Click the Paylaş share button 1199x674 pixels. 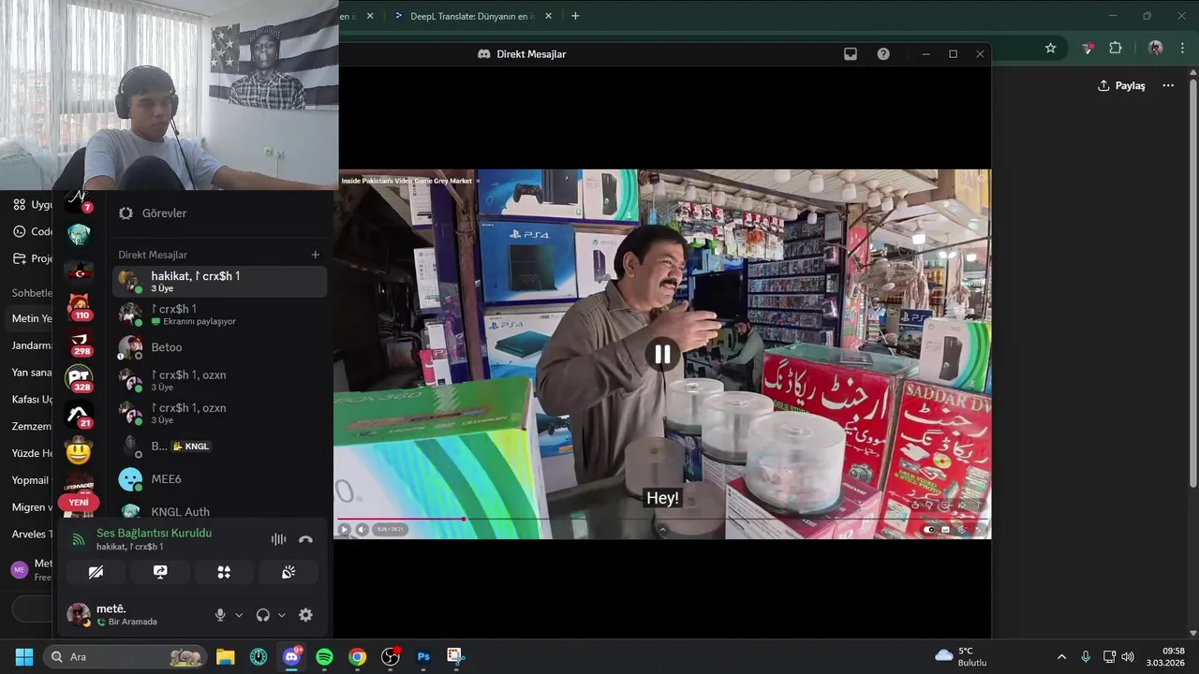point(1121,85)
